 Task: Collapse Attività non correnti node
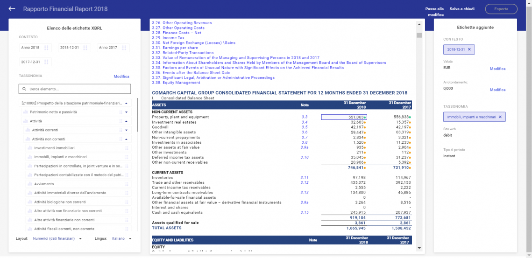126,139
